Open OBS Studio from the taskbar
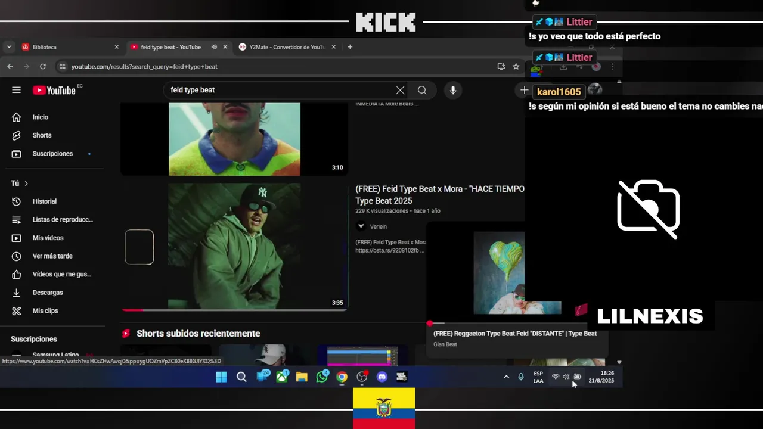Image resolution: width=763 pixels, height=429 pixels. pyautogui.click(x=362, y=377)
